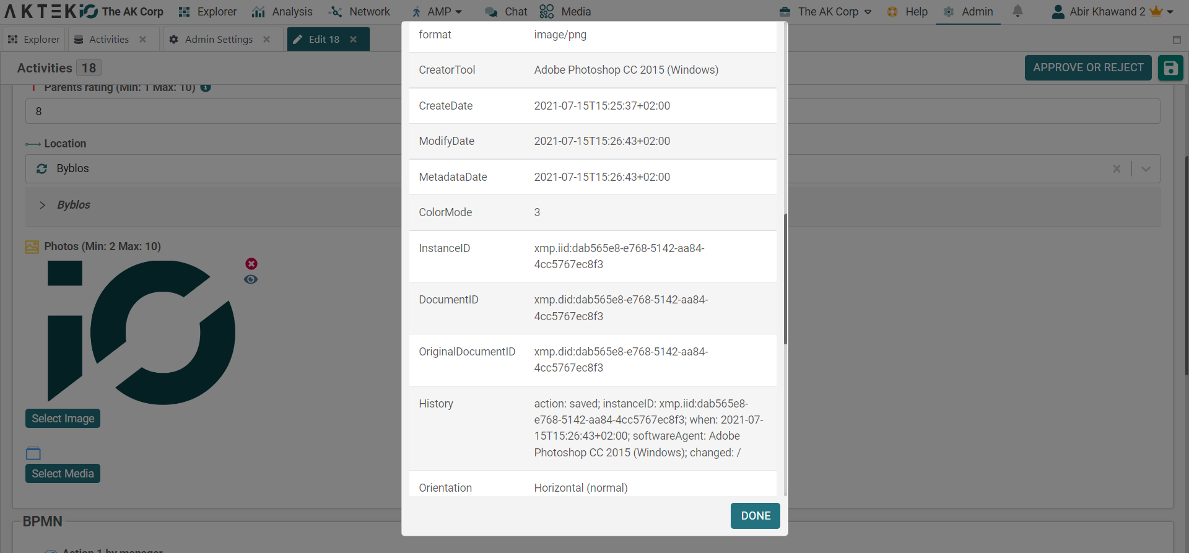Switch to the Explorer tab
Viewport: 1189px width, 553px height.
point(34,39)
